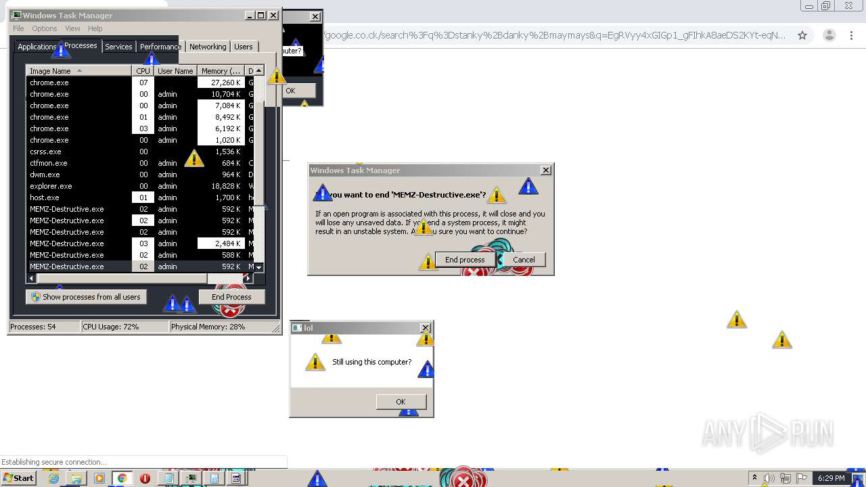Select the dwm.exe process row
The width and height of the screenshot is (866, 487).
pos(140,175)
